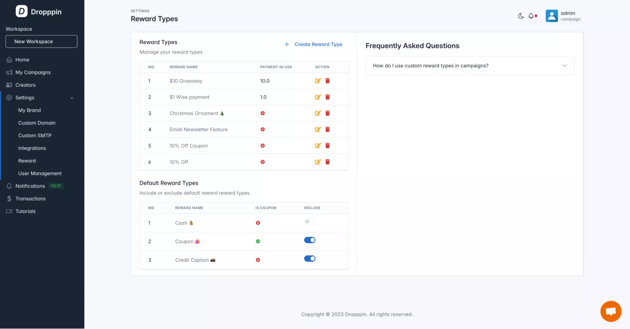Go to Transactions page
The width and height of the screenshot is (630, 329).
[x=30, y=199]
